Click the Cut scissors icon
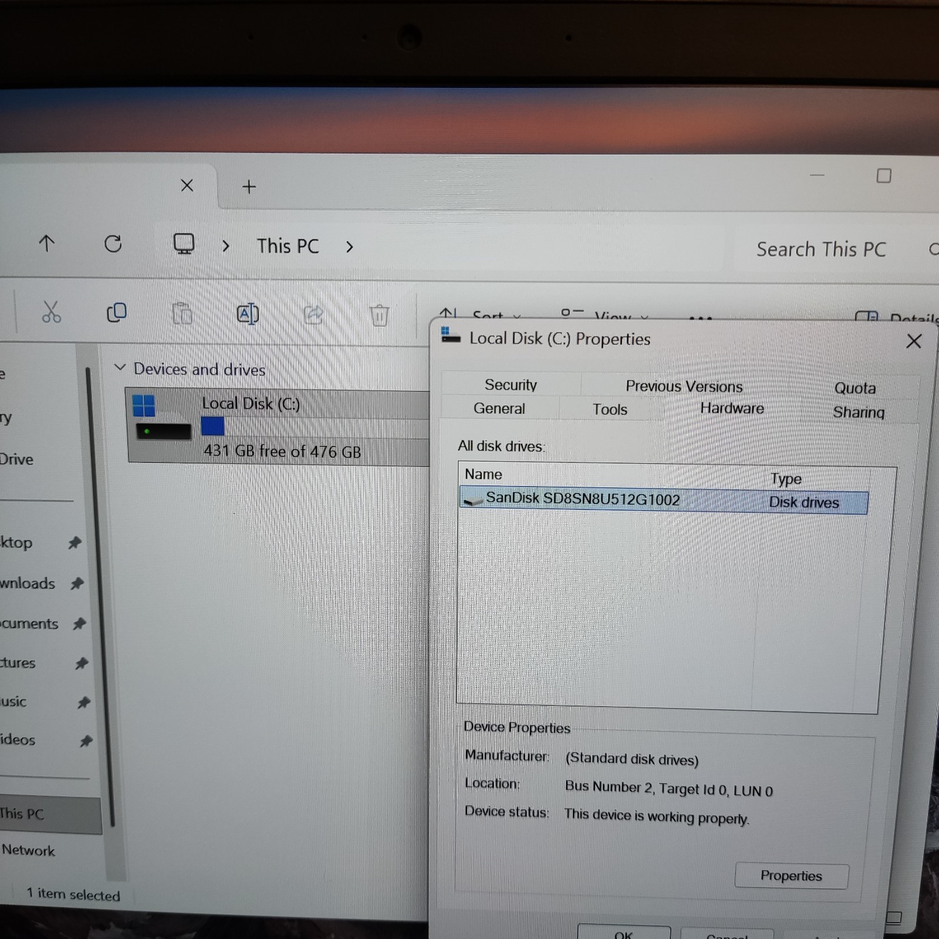 point(51,312)
